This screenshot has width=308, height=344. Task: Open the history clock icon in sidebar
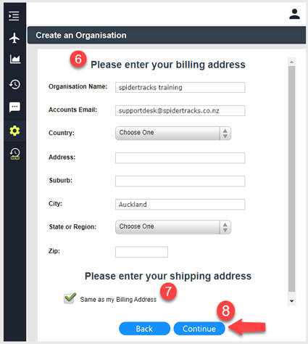pyautogui.click(x=14, y=84)
